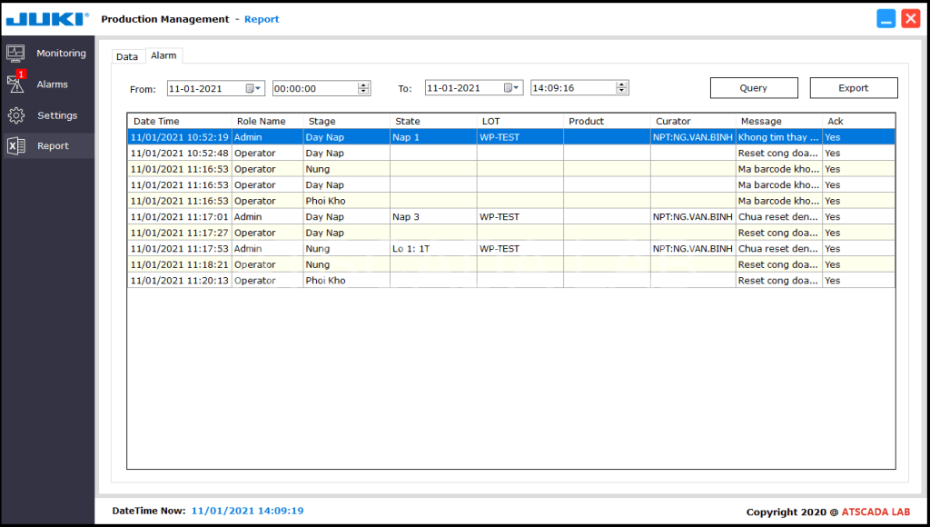The width and height of the screenshot is (930, 527).
Task: Select the Alarm tab
Action: click(x=163, y=55)
